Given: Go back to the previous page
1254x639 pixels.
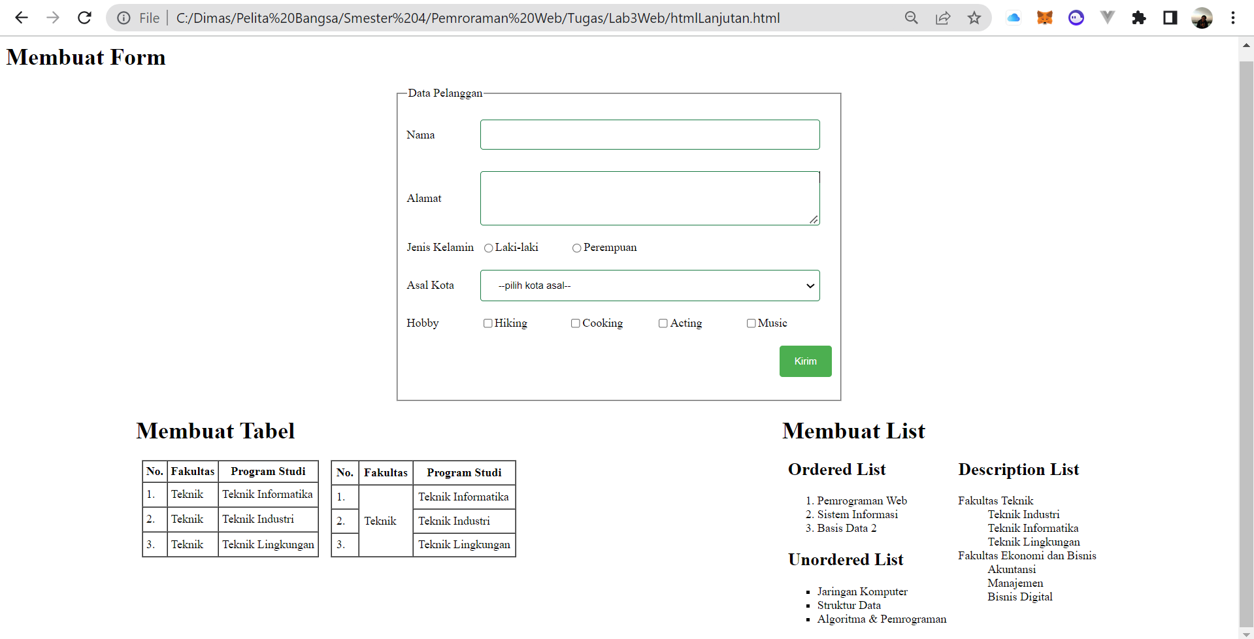Looking at the screenshot, I should point(22,18).
